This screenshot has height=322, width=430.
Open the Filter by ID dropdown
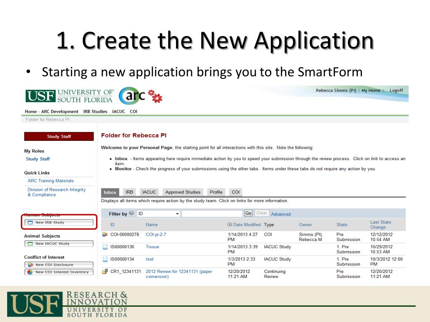click(x=159, y=214)
